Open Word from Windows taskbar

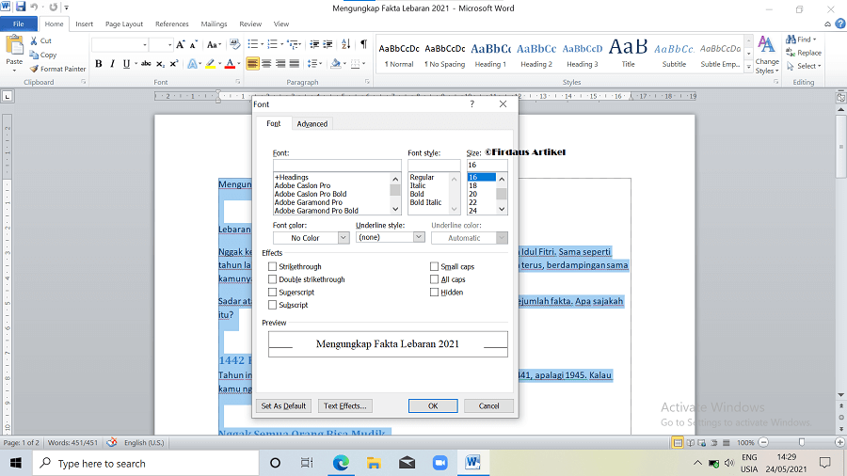pyautogui.click(x=472, y=463)
